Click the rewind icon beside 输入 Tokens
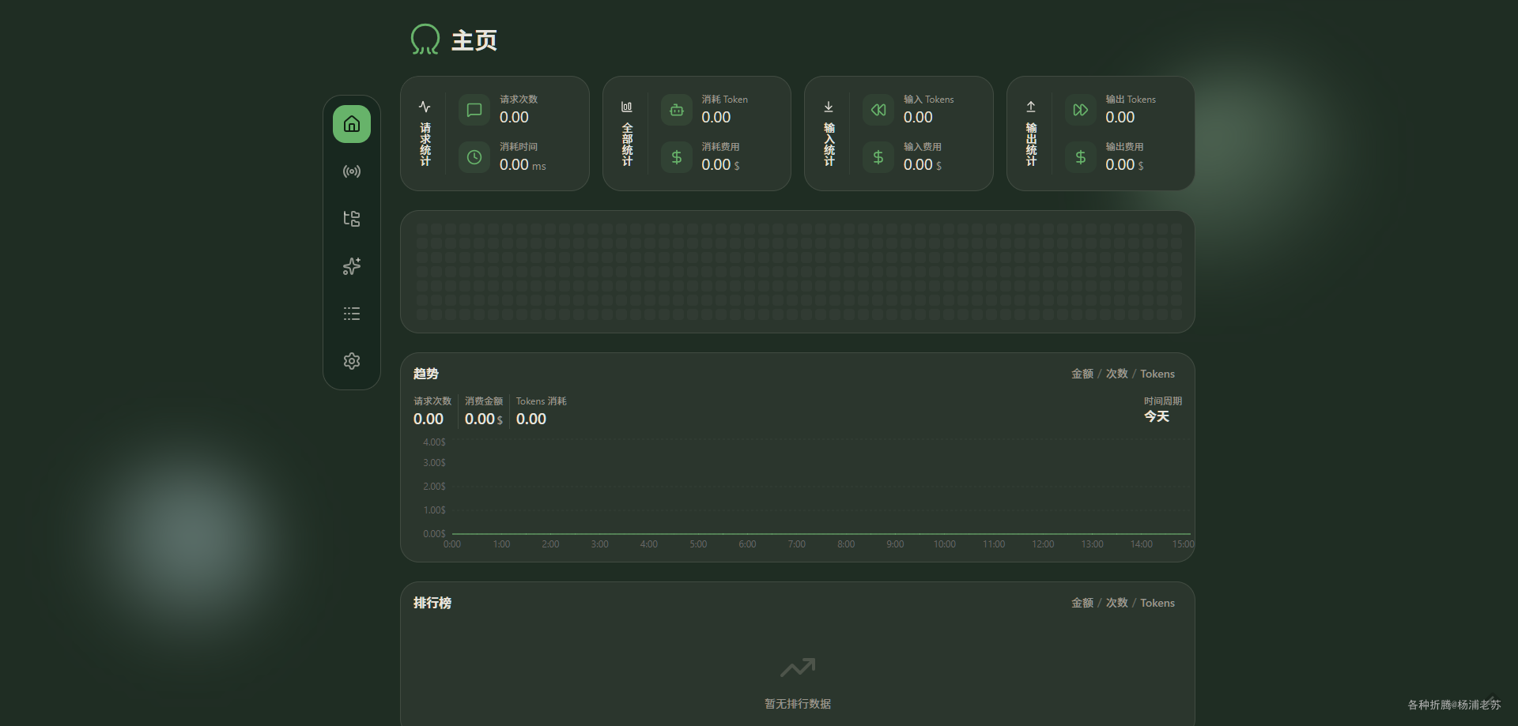The width and height of the screenshot is (1518, 726). tap(878, 110)
